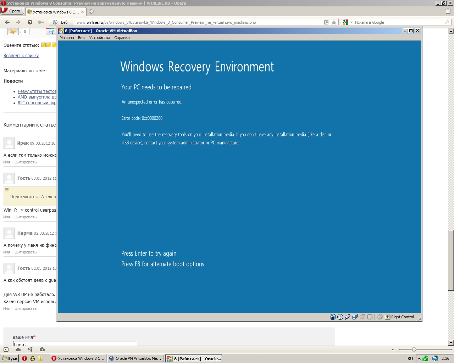Click Имя under Нарма's comment
Viewport: 454px width, 363px height.
point(7,252)
